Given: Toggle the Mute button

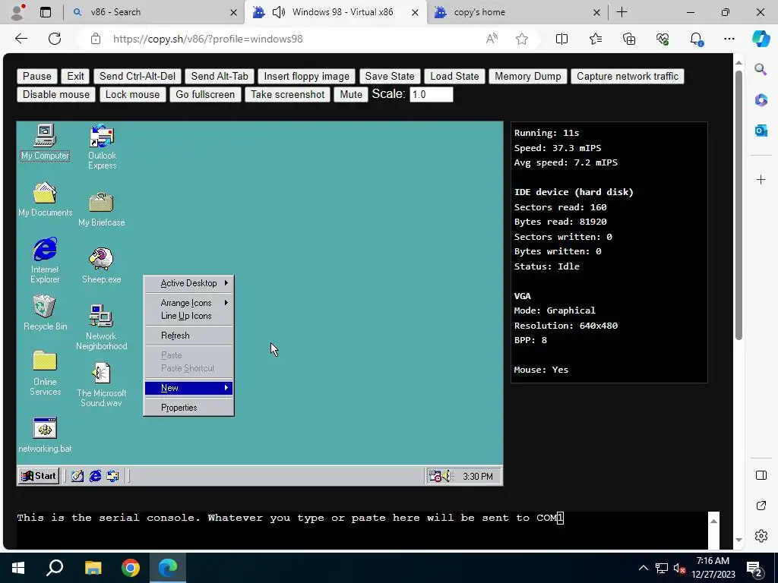Looking at the screenshot, I should [x=351, y=95].
